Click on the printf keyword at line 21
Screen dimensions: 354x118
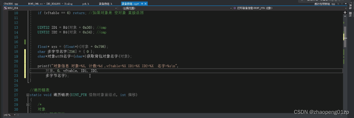[43, 66]
